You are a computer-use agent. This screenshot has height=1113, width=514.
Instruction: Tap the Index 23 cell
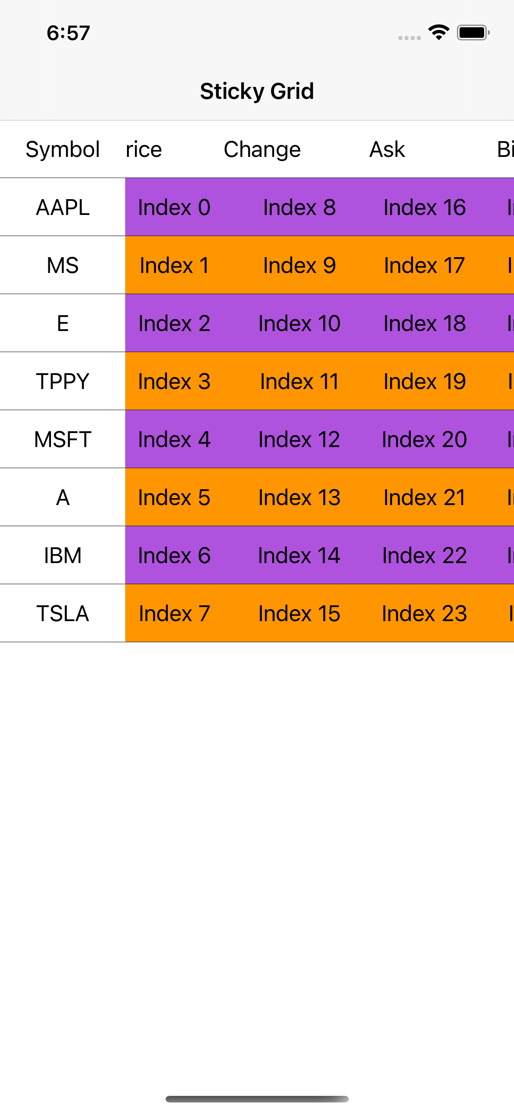coord(424,613)
